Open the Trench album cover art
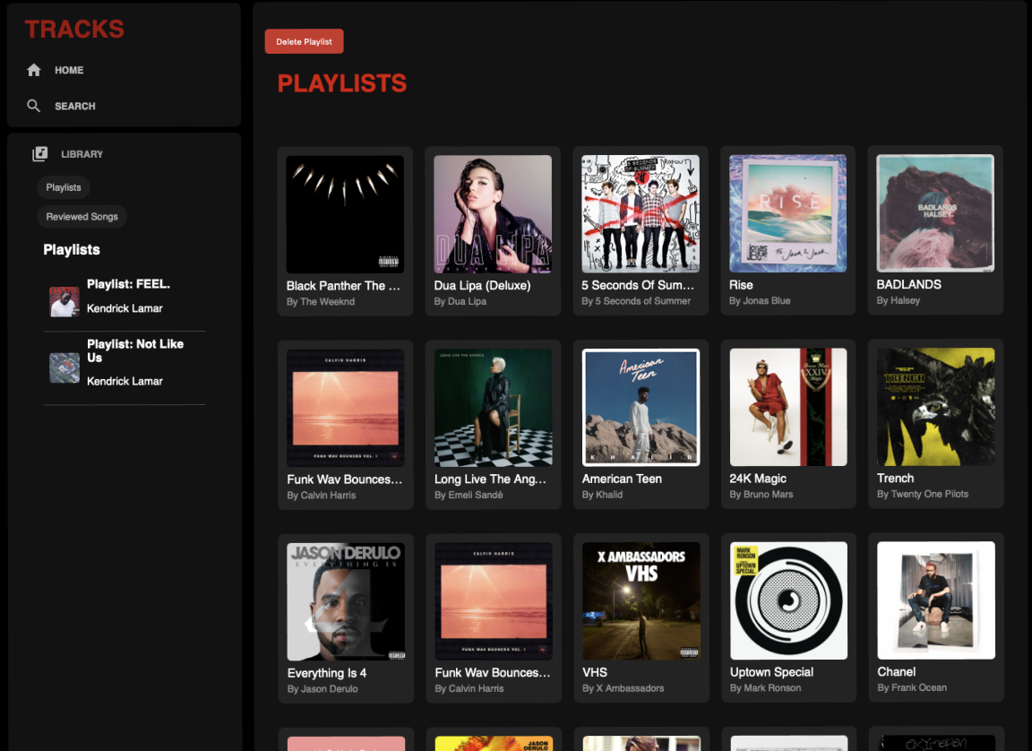 coord(936,407)
